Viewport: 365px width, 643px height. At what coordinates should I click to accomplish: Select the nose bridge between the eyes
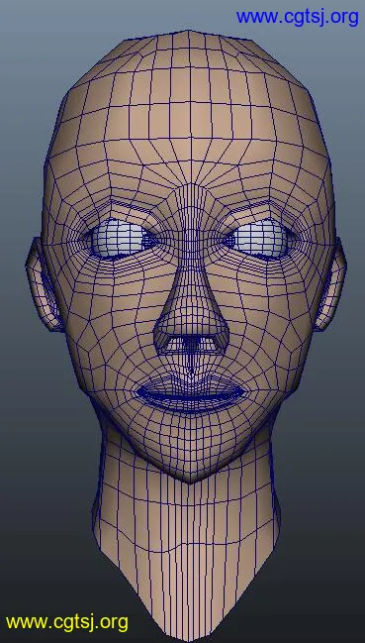(x=189, y=230)
